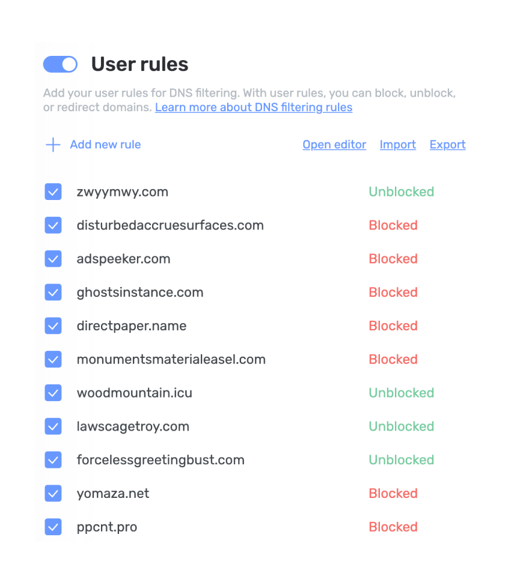Disable the yomaza.net checkbox
The height and width of the screenshot is (579, 517).
click(x=54, y=493)
